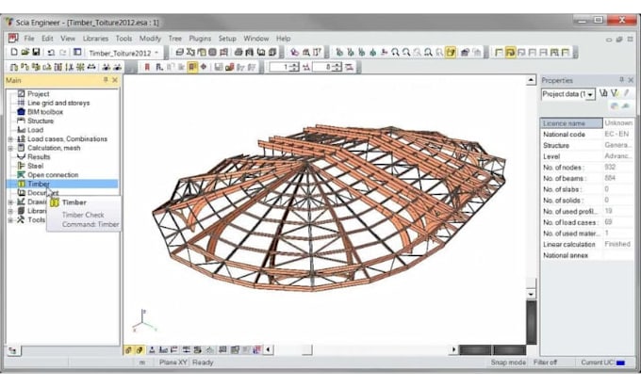This screenshot has height=387, width=641.
Task: Click the spinner arrows next to value 1
Action: coord(294,67)
